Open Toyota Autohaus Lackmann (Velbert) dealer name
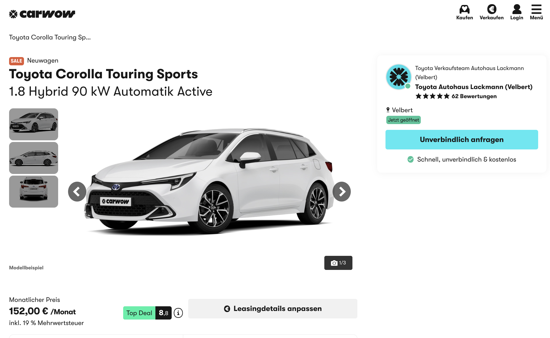This screenshot has width=550, height=338. click(x=474, y=87)
